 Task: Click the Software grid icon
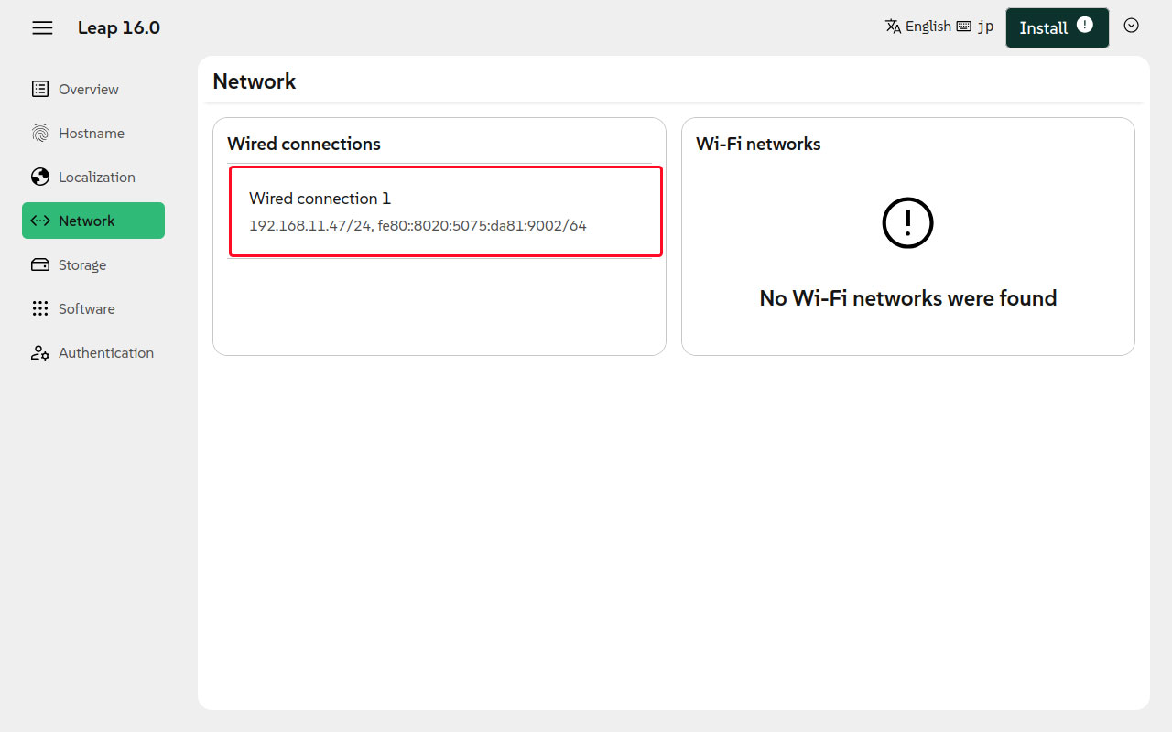[40, 309]
